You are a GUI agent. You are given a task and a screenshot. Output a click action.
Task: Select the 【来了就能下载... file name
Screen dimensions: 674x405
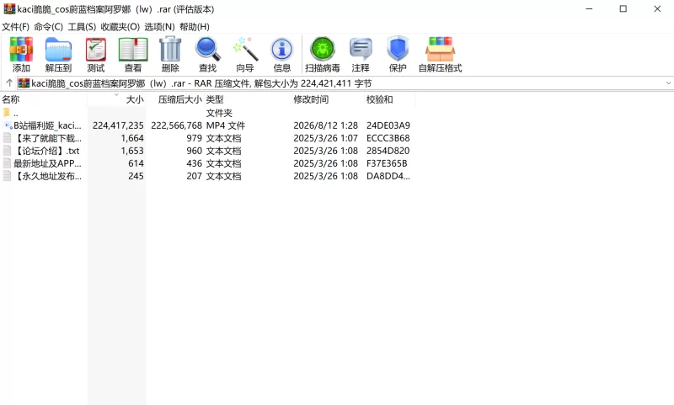coord(47,138)
